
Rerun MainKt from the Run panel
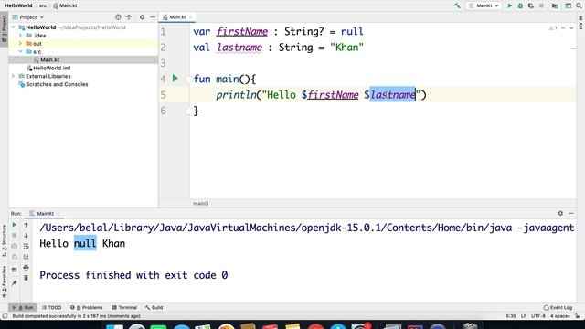15,225
